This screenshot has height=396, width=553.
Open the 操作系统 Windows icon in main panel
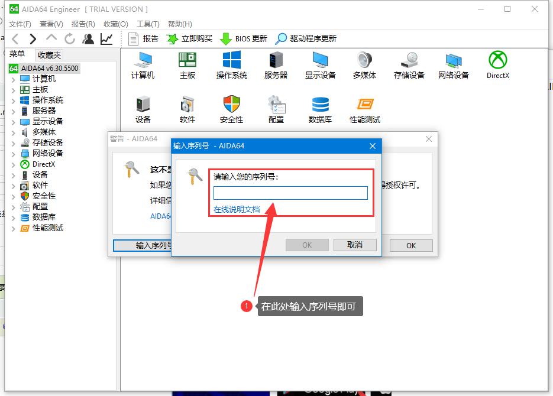(232, 65)
